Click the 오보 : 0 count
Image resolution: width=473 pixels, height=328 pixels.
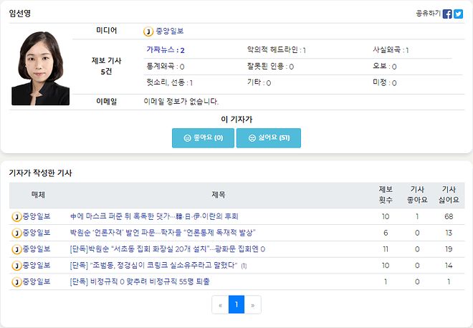[x=385, y=67]
